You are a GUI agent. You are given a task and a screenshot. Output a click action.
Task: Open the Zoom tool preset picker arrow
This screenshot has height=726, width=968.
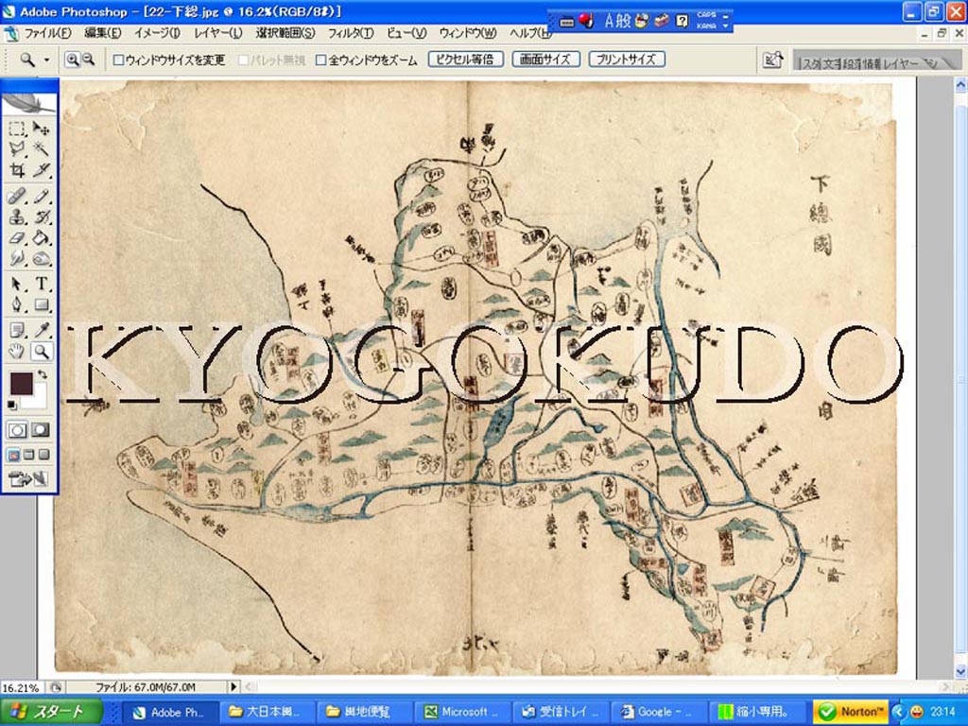point(46,60)
